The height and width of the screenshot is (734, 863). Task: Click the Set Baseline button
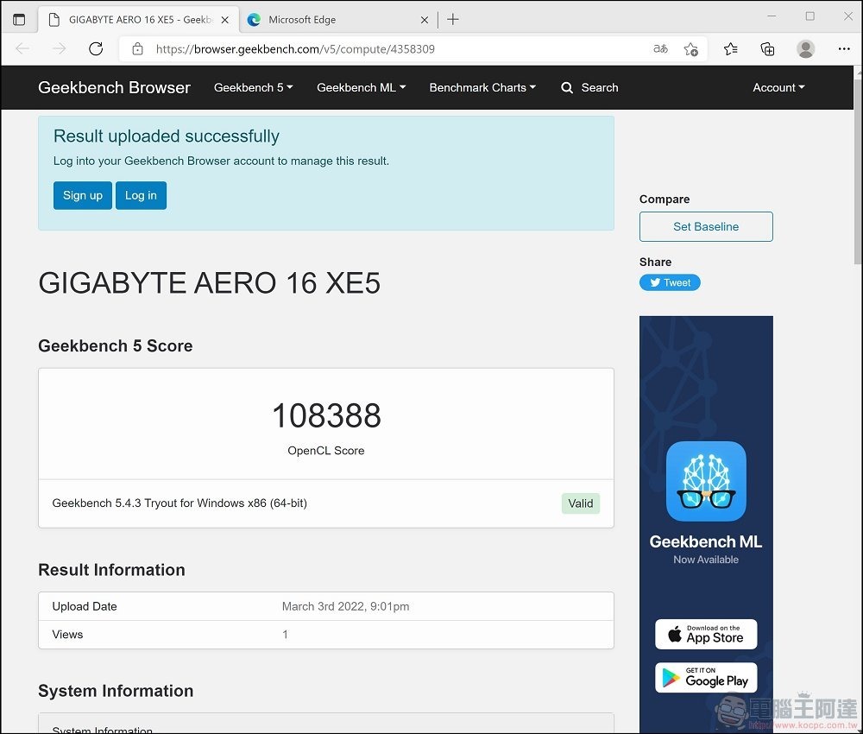706,226
